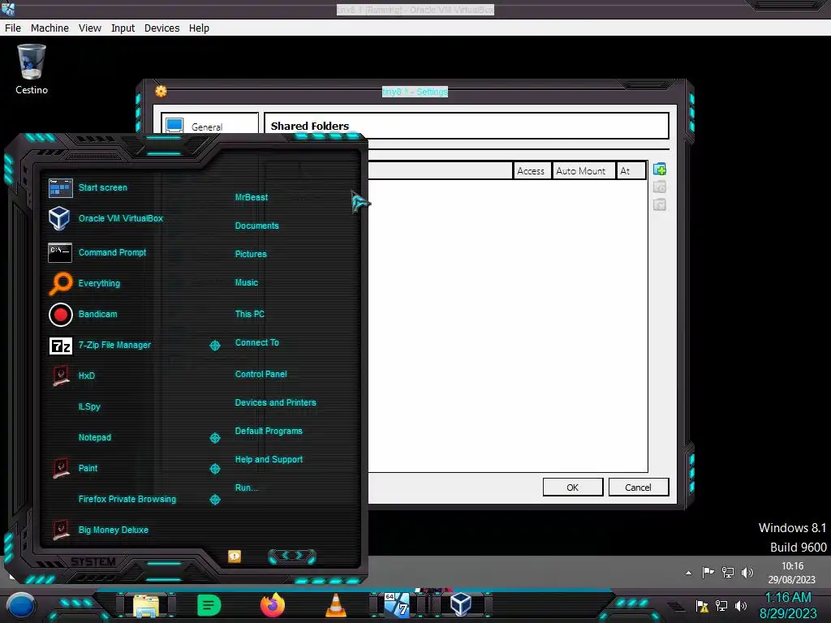Image resolution: width=831 pixels, height=623 pixels.
Task: Open the 64-bit 7 taskbar app
Action: pos(397,605)
